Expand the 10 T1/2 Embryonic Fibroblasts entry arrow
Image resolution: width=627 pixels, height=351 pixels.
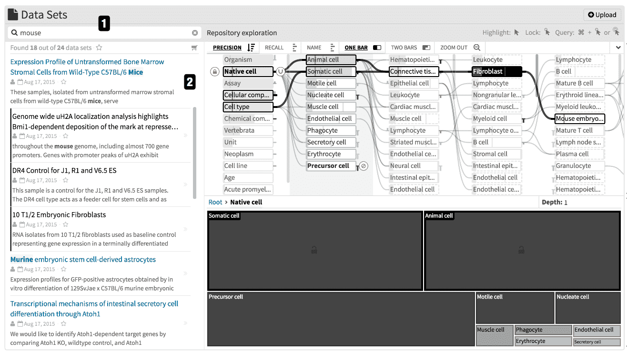pos(185,229)
